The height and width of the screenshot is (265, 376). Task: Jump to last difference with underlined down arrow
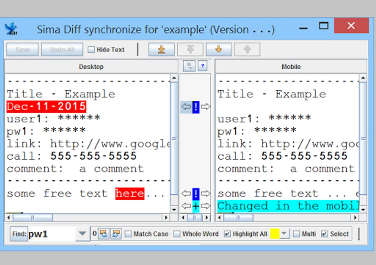pos(161,49)
